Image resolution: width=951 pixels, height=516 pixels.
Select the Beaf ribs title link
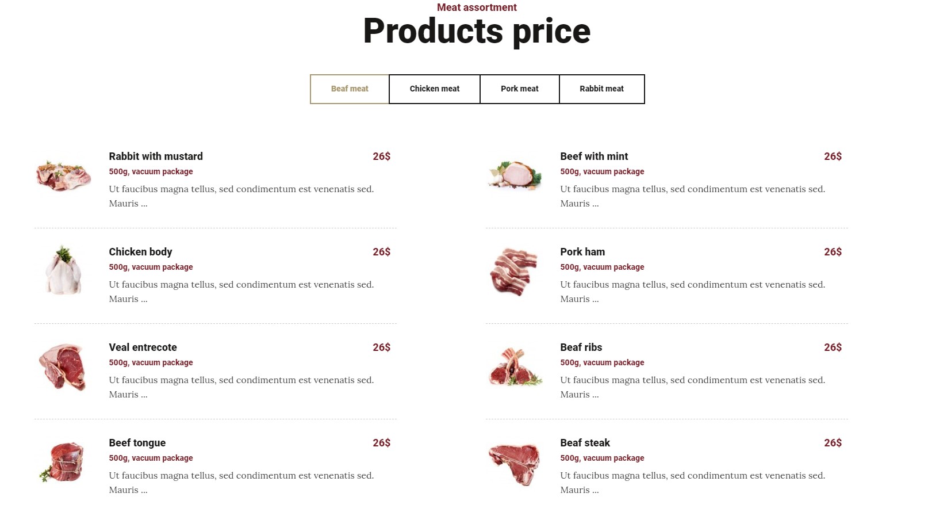coord(581,347)
